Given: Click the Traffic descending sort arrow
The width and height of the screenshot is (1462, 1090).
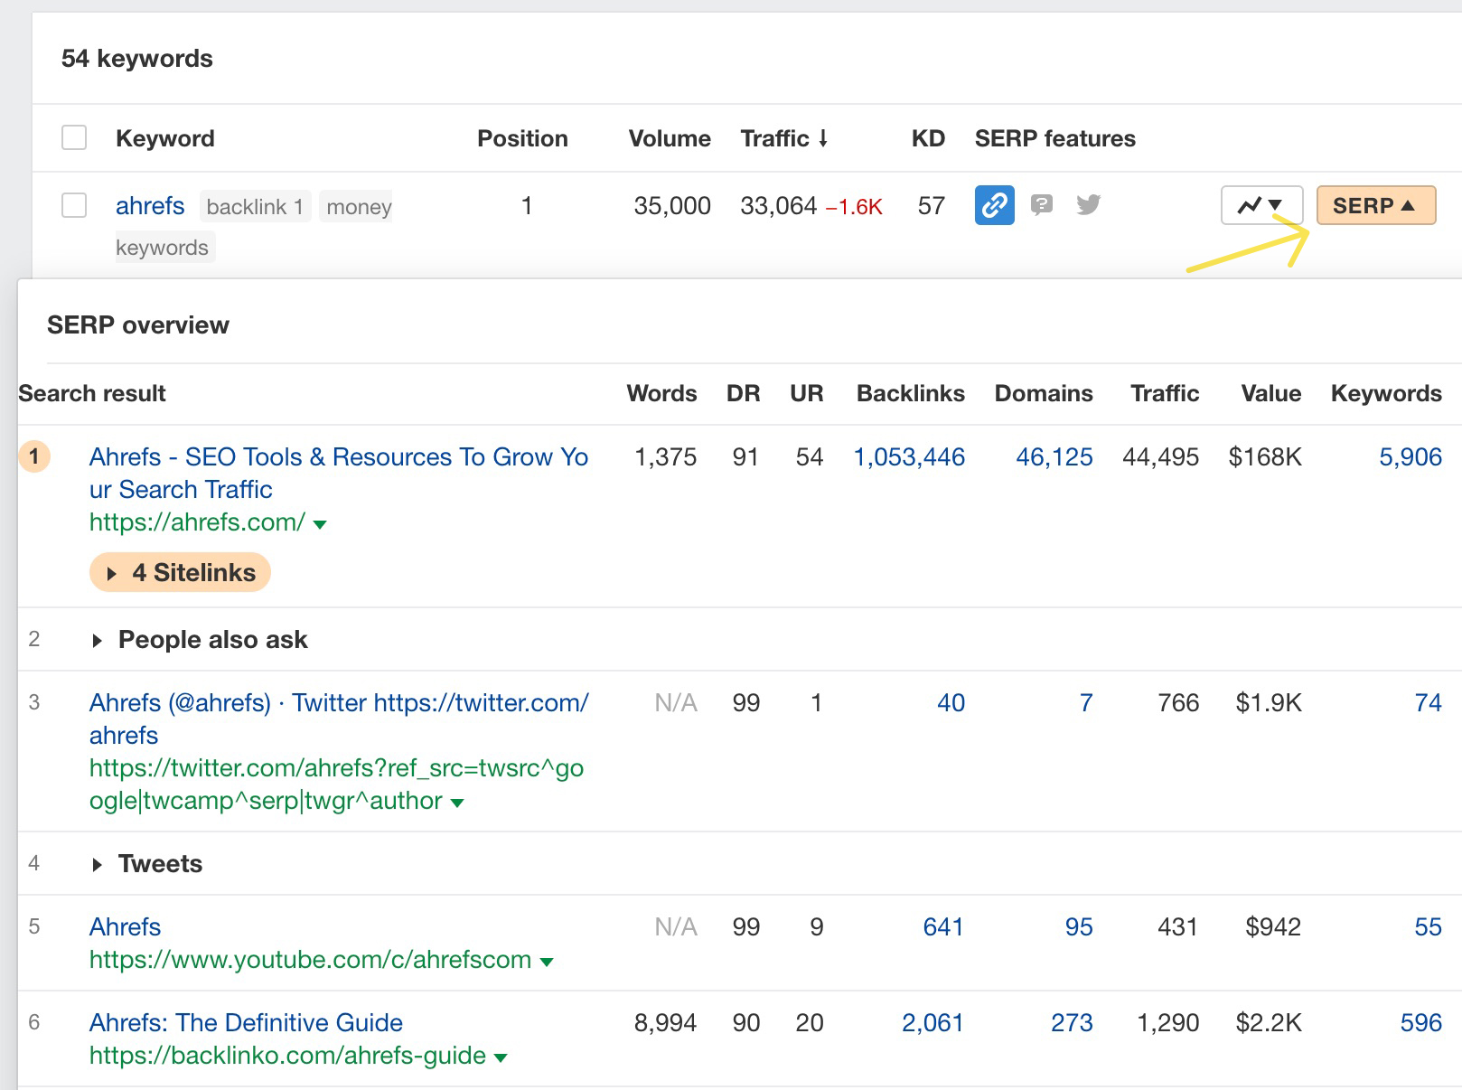Looking at the screenshot, I should (x=823, y=138).
